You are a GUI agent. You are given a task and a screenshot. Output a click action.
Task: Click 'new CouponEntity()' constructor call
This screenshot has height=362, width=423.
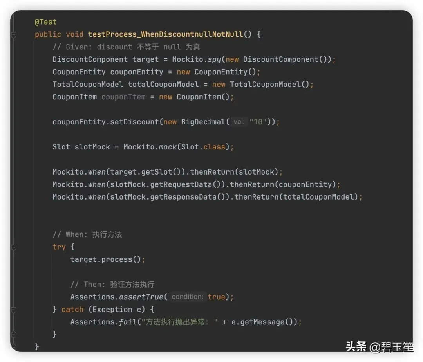coord(216,72)
